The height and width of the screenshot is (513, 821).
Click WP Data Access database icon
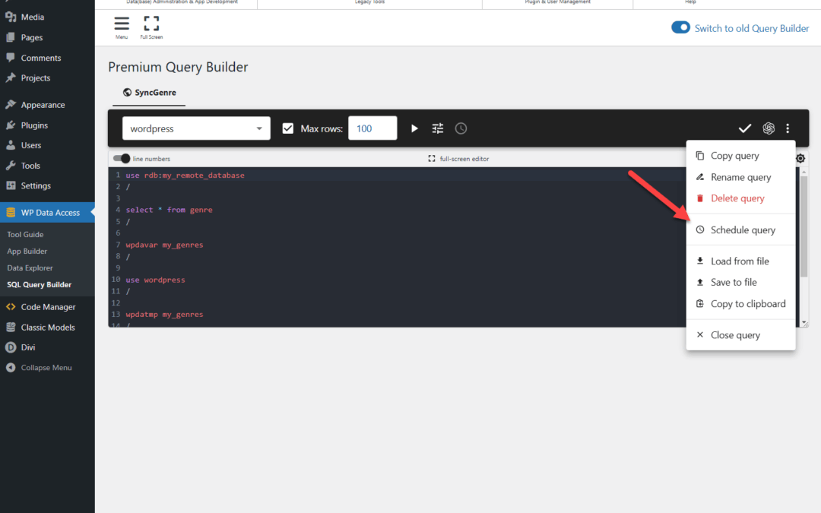point(11,213)
